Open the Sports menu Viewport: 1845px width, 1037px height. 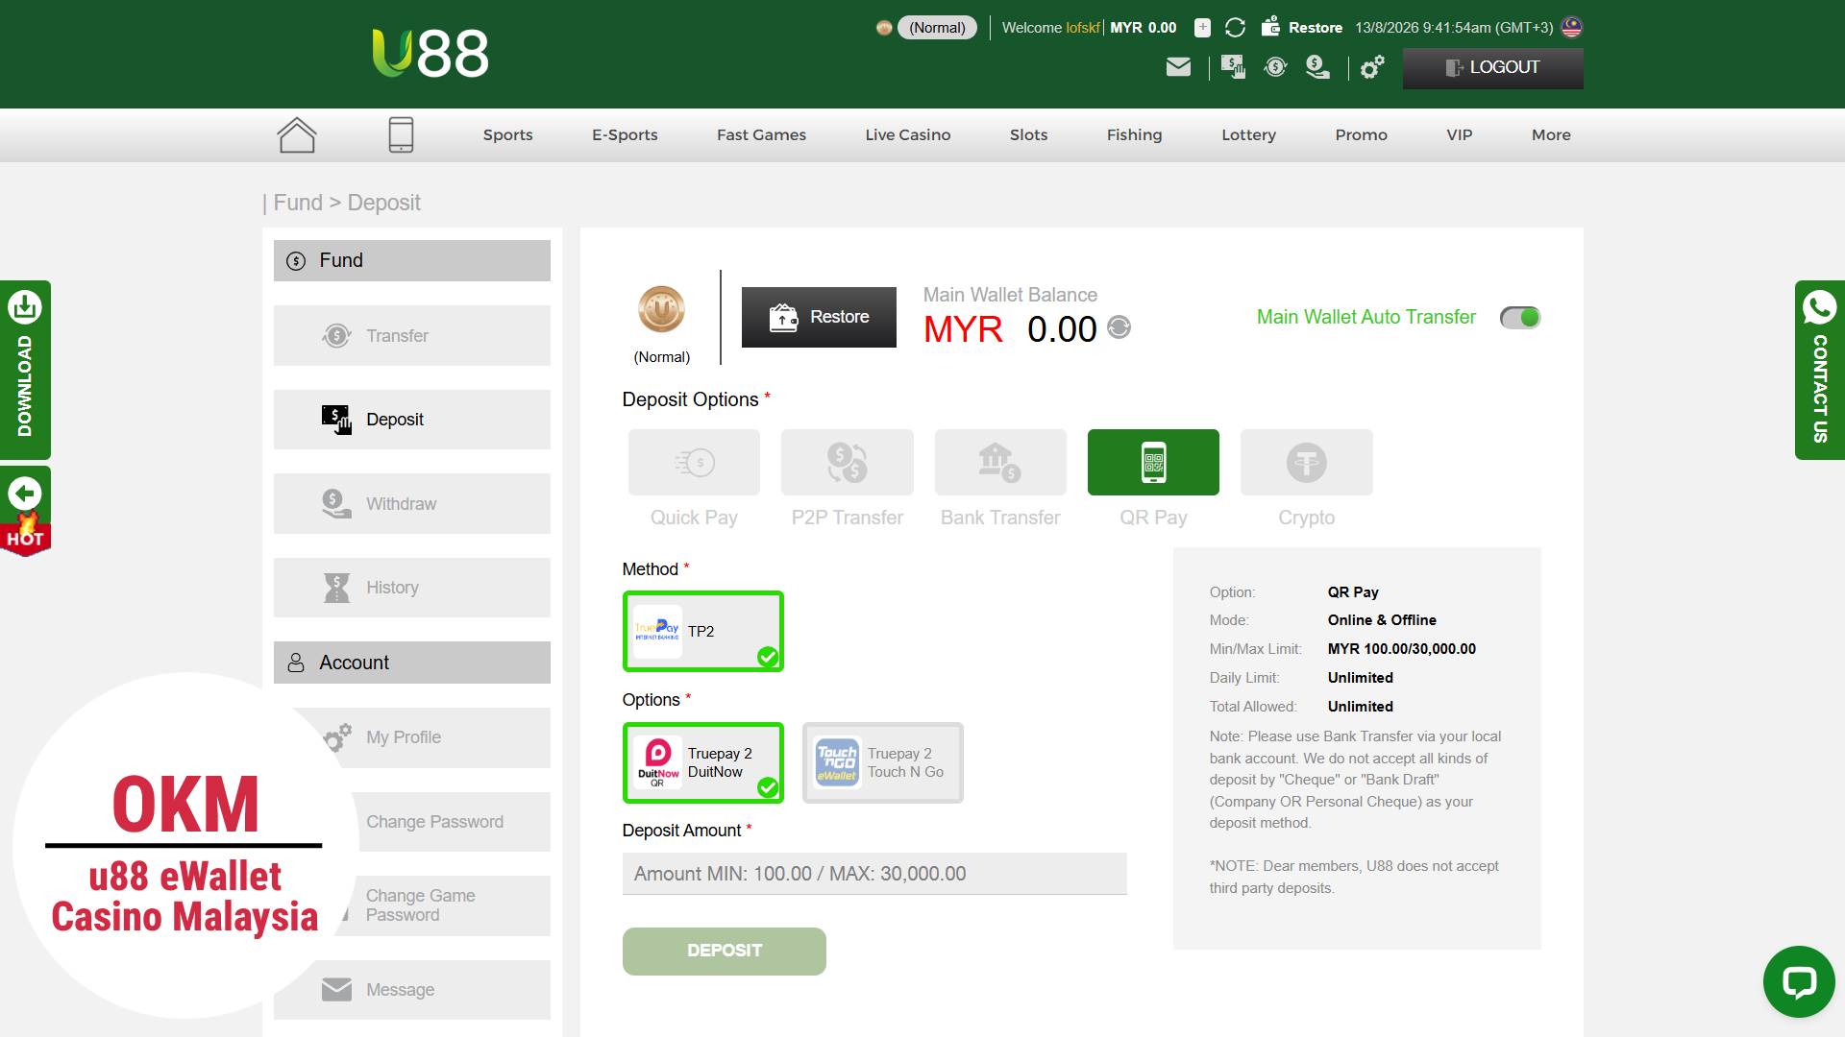[507, 134]
